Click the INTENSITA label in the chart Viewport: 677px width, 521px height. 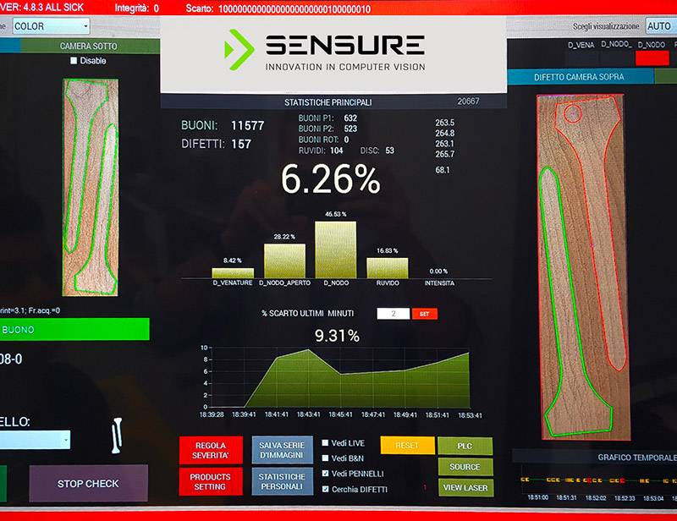click(x=439, y=283)
